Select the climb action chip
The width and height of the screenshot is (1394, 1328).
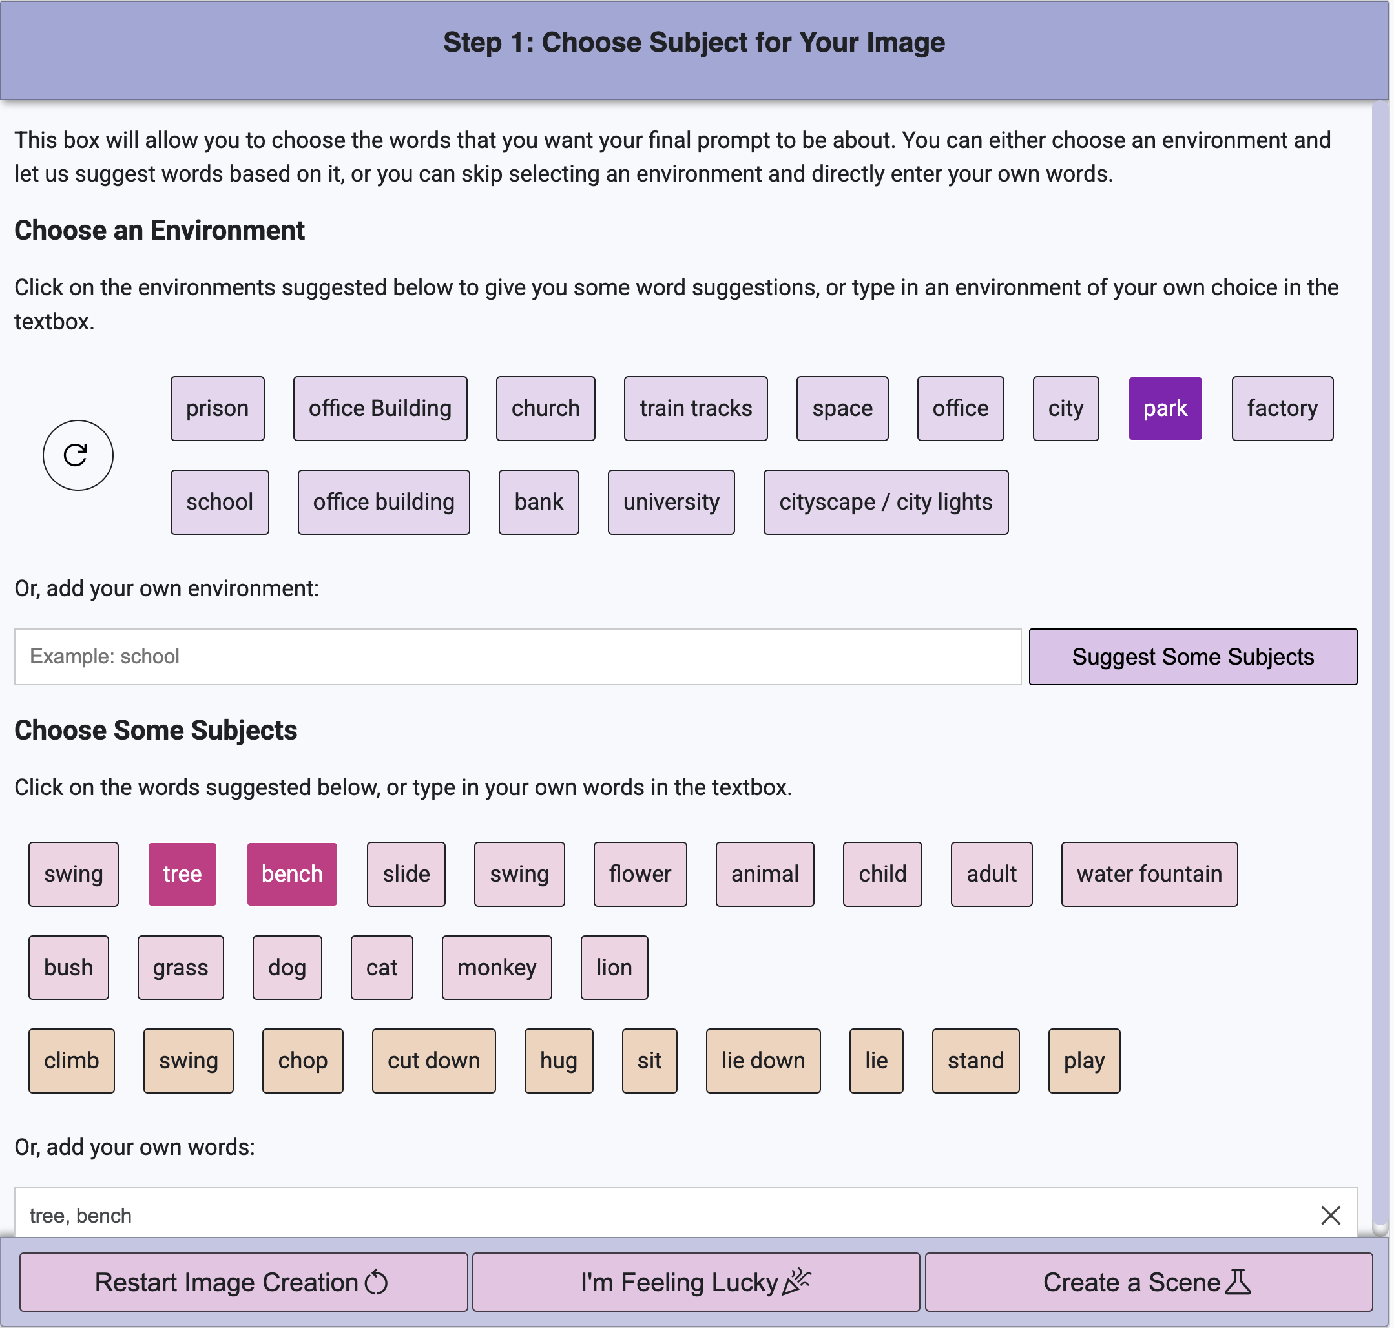pyautogui.click(x=72, y=1061)
